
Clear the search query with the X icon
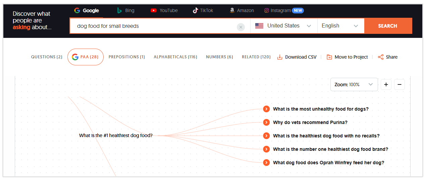click(x=241, y=27)
